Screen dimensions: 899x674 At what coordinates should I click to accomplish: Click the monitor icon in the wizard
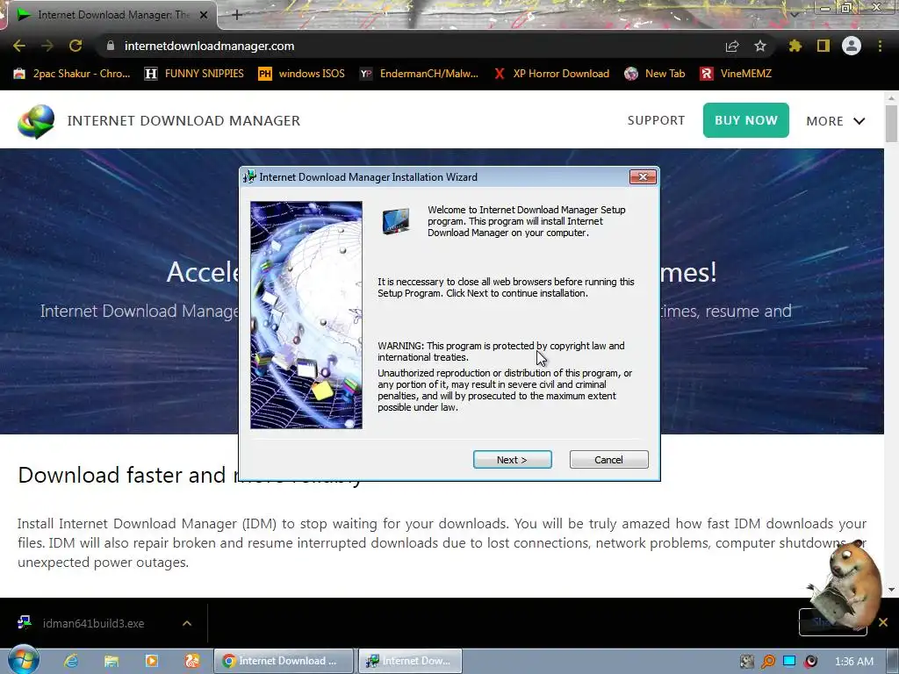396,221
